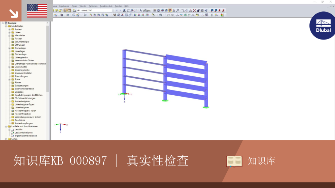Click the colorful results panel icon at toolbar end
Image resolution: width=335 pixels, height=188 pixels.
coord(222,15)
